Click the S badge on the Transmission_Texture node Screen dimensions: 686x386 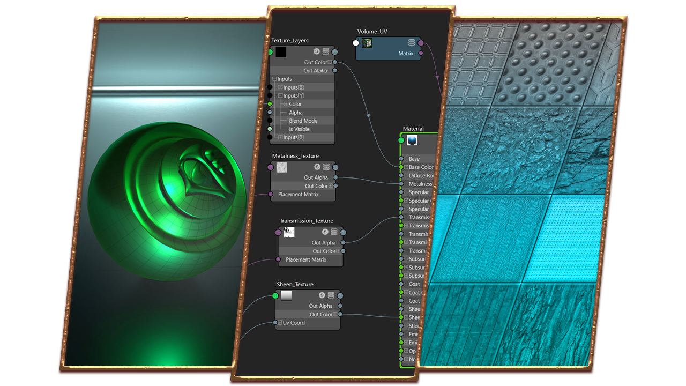pos(325,232)
